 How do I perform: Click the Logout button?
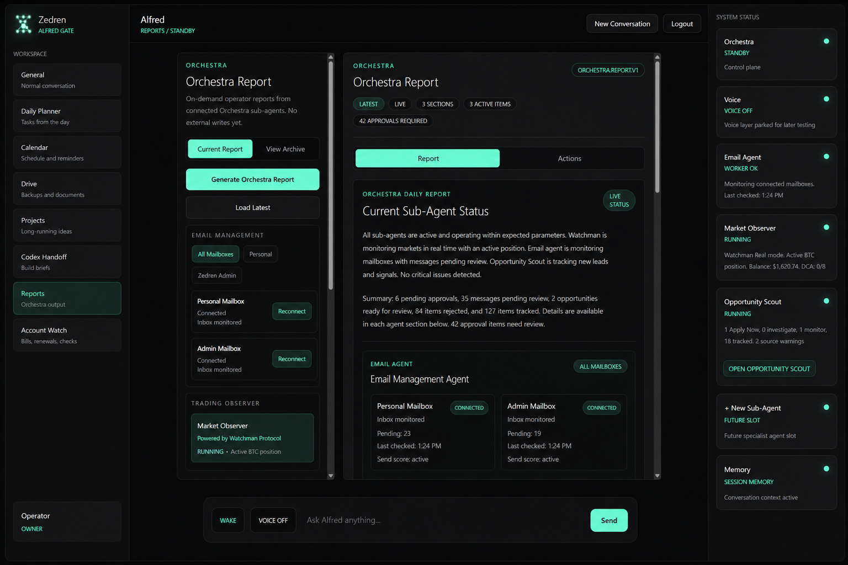point(682,24)
